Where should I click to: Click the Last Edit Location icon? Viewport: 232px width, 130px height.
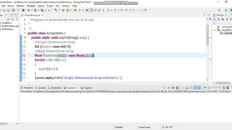click(122, 10)
